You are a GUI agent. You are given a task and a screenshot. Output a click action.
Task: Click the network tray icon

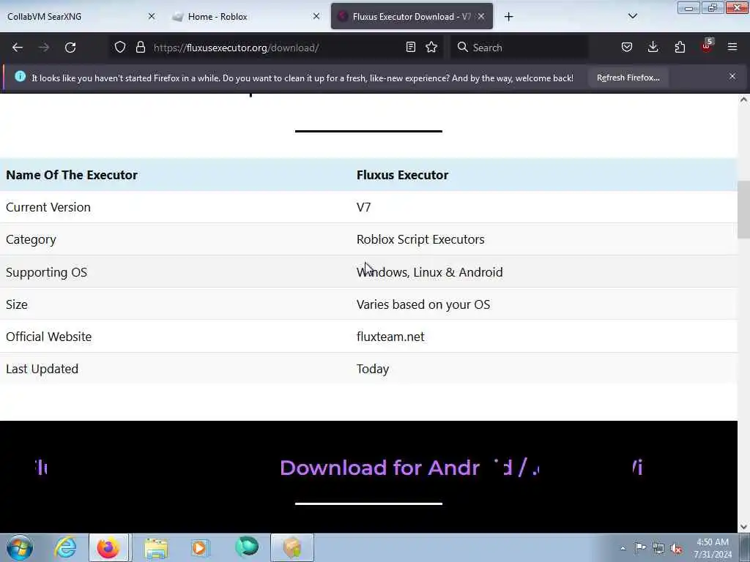(658, 548)
